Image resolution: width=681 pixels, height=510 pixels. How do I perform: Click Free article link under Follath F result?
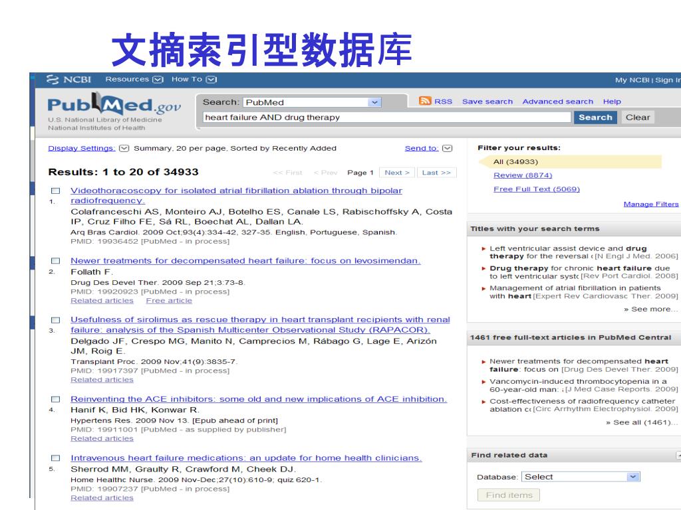(x=169, y=301)
